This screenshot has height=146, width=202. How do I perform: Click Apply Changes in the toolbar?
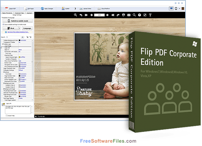47,9
